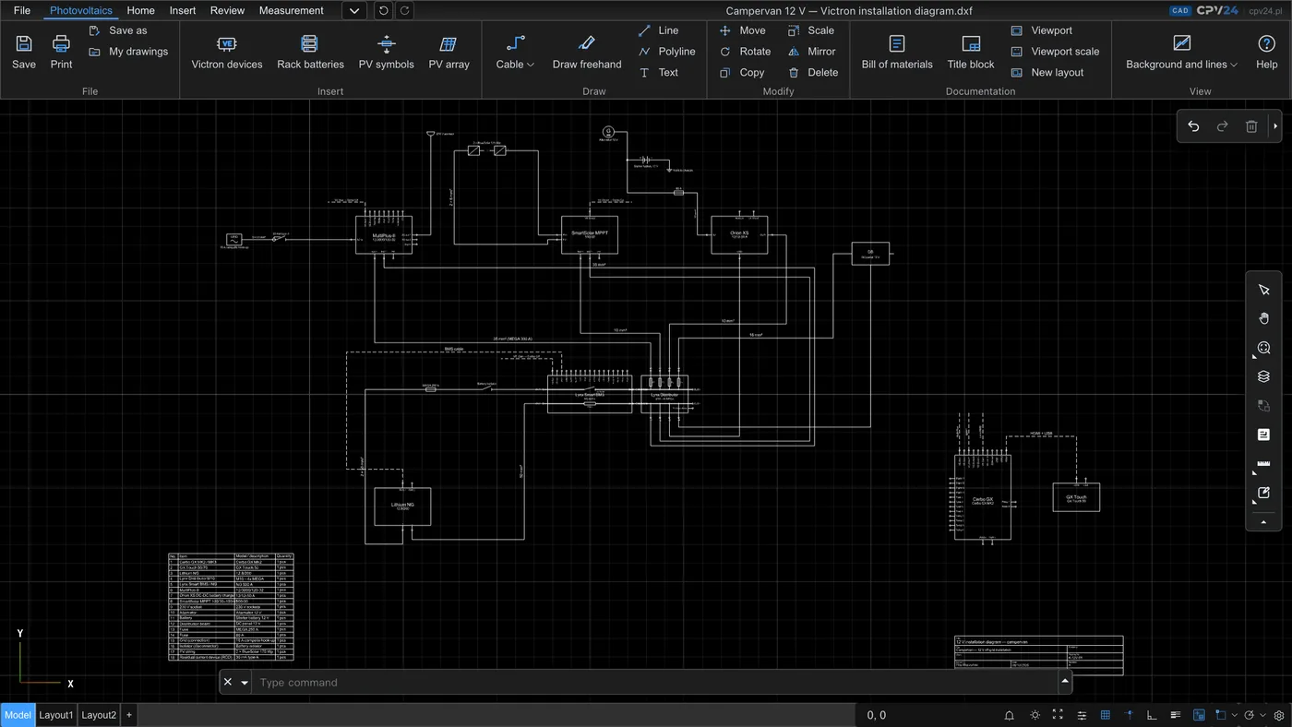1292x727 pixels.
Task: Click the undo arrow in the floating toolbar
Action: point(1193,126)
